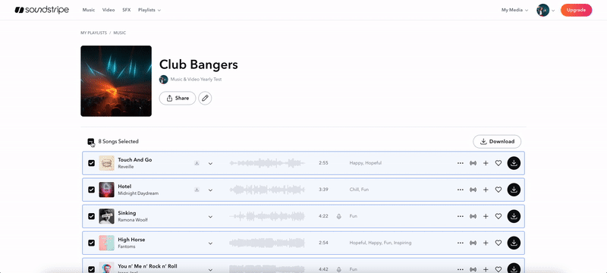Open Fantoms artist link

coord(126,246)
